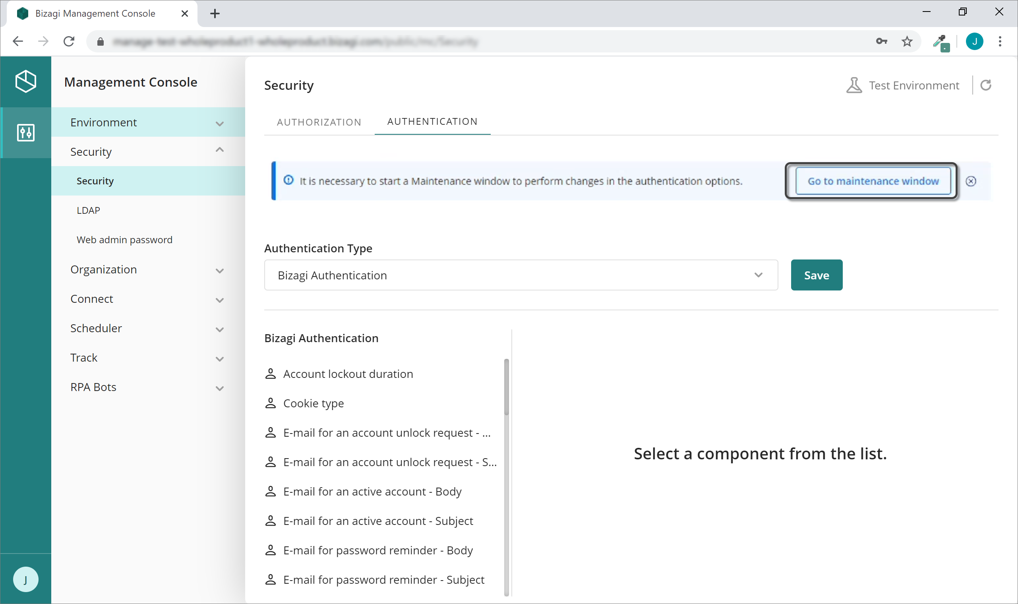Click the person icon beside Cookie type
The image size is (1018, 604).
pyautogui.click(x=271, y=403)
